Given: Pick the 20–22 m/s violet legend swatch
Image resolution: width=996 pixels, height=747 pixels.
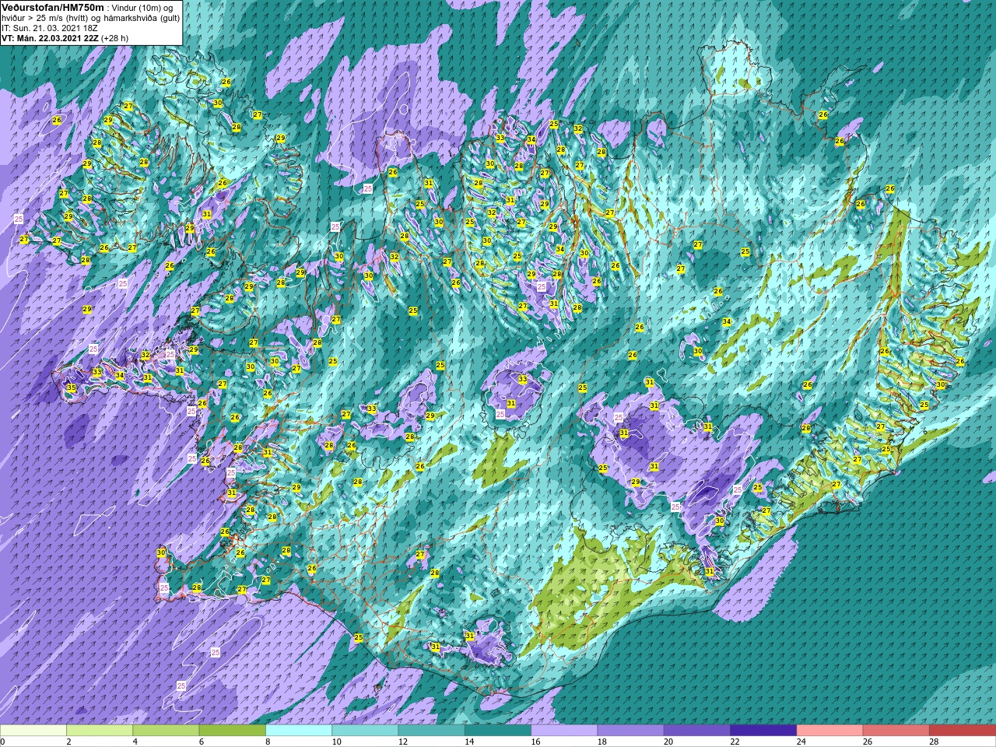Looking at the screenshot, I should pyautogui.click(x=696, y=731).
